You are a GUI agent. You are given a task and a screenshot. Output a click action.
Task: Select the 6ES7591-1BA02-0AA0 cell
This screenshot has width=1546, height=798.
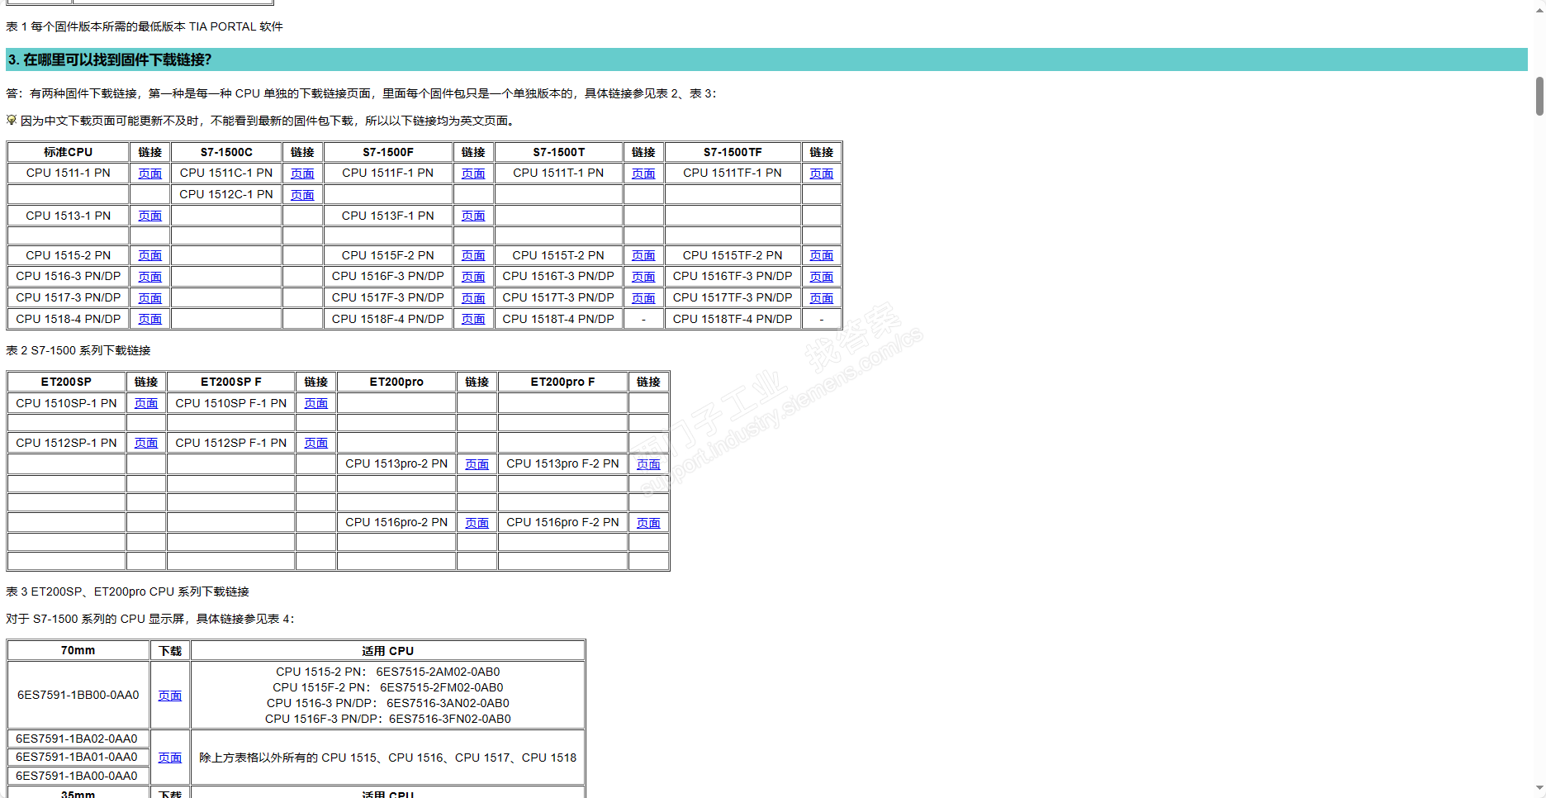77,739
